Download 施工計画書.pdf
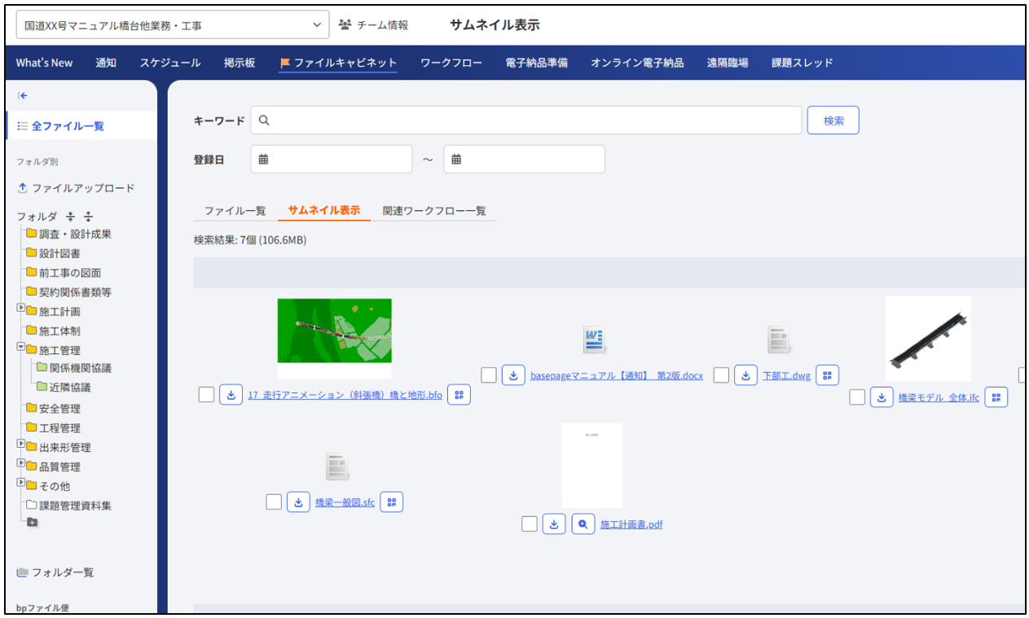The image size is (1029, 618). click(554, 524)
